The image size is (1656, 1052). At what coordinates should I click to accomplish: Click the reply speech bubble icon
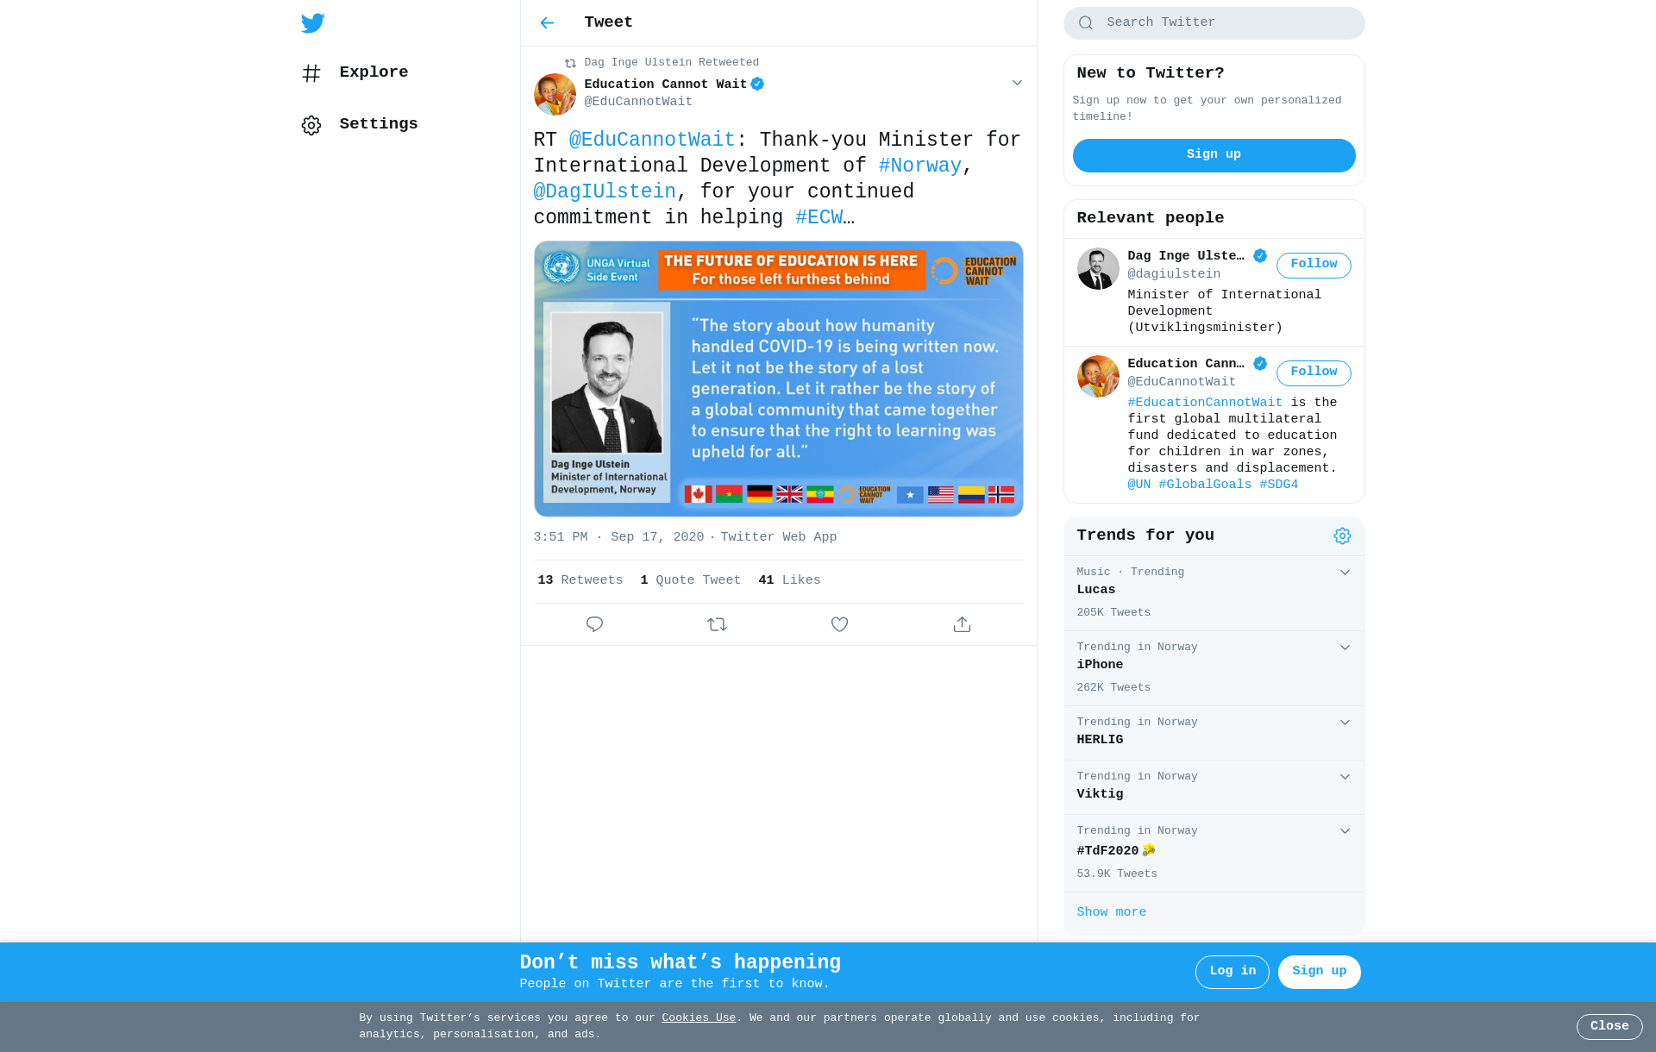(x=594, y=624)
